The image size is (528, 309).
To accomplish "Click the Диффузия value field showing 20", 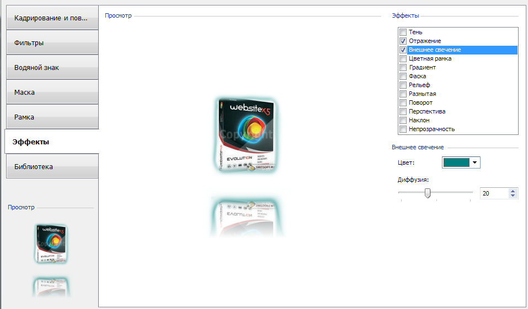I will click(494, 193).
